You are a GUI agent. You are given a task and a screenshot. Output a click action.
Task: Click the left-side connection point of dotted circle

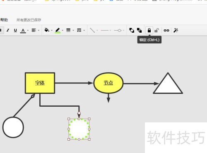(69, 129)
